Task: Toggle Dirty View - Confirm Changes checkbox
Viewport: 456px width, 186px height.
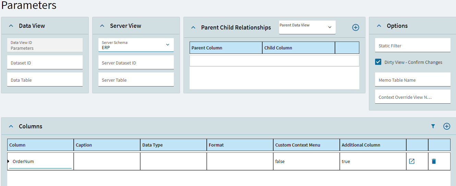Action: (378, 62)
